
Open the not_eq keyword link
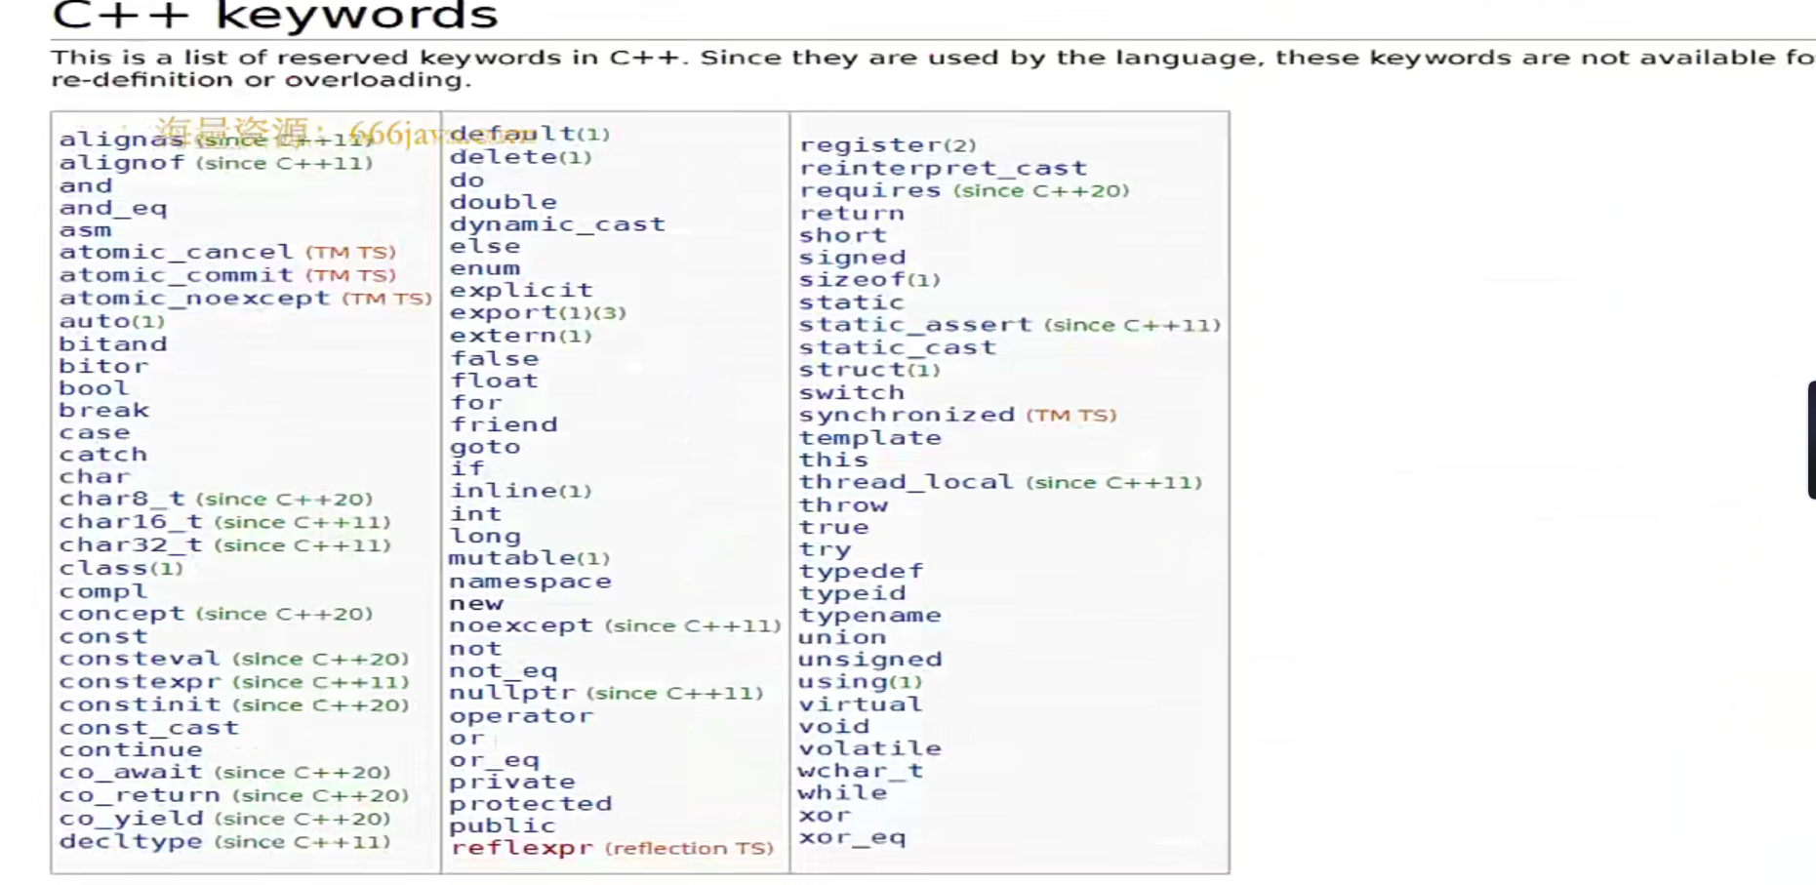pos(504,670)
